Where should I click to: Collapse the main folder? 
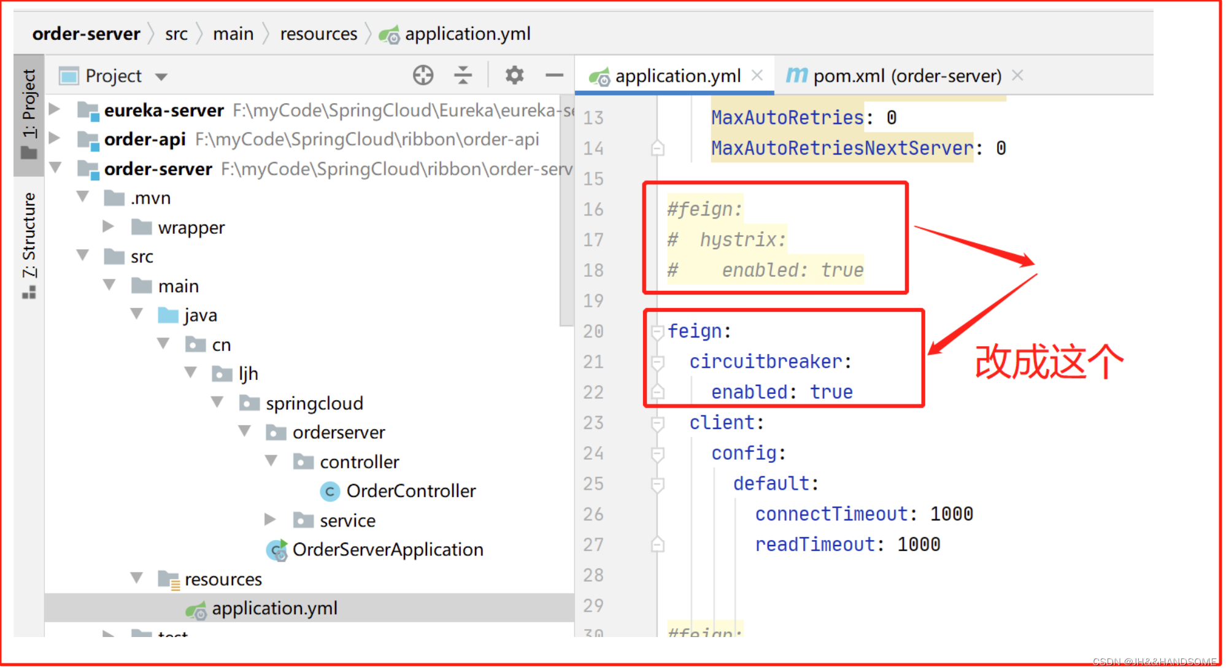pyautogui.click(x=109, y=284)
